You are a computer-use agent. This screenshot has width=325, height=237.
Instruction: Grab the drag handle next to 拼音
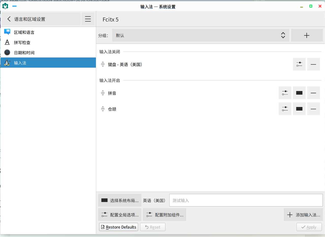click(x=103, y=93)
